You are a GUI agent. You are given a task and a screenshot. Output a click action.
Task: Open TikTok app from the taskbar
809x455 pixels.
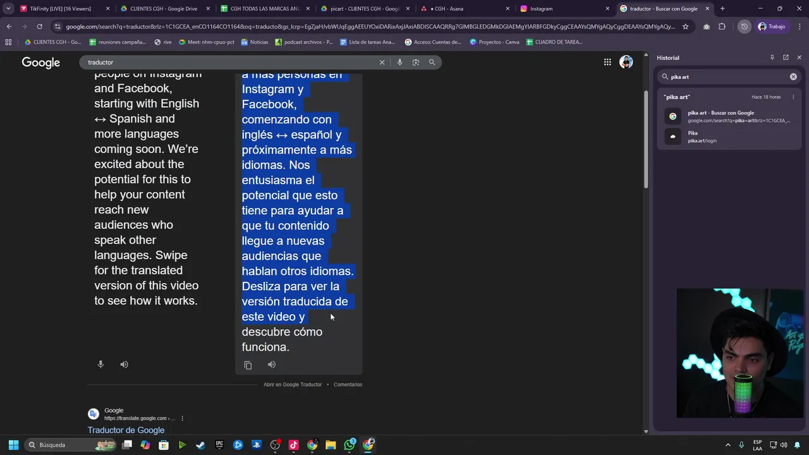click(293, 445)
